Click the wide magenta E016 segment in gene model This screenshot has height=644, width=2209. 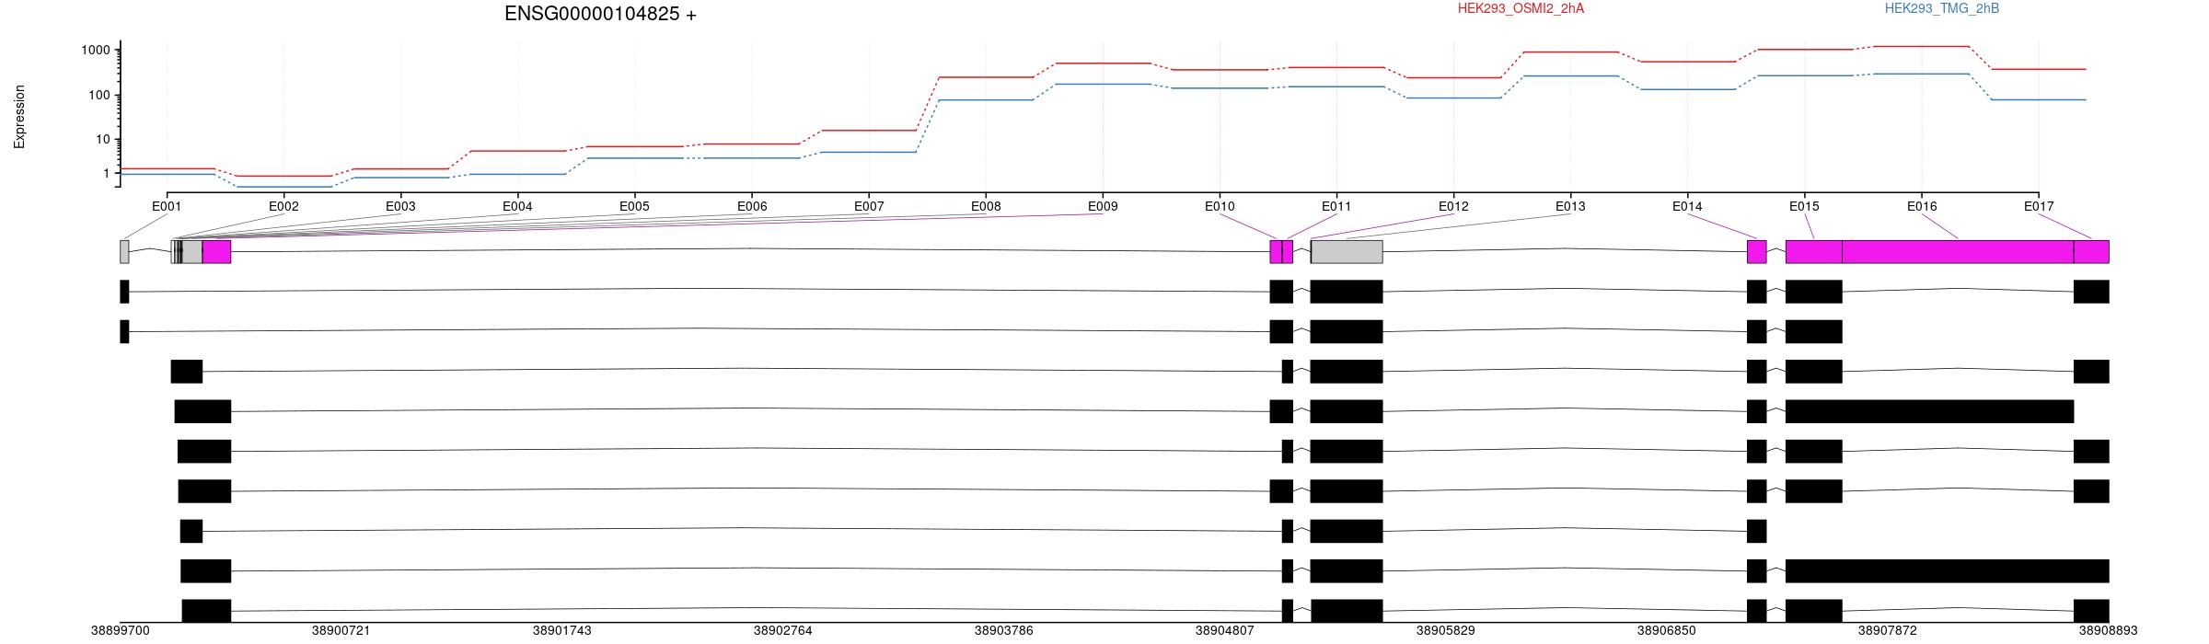click(x=1958, y=252)
